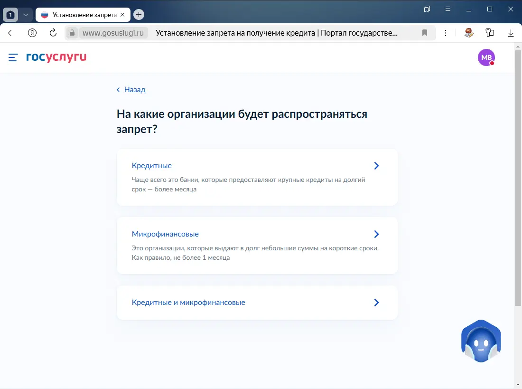The width and height of the screenshot is (522, 389).
Task: Click the chevron on Микрофинансовые card
Action: [x=376, y=234]
